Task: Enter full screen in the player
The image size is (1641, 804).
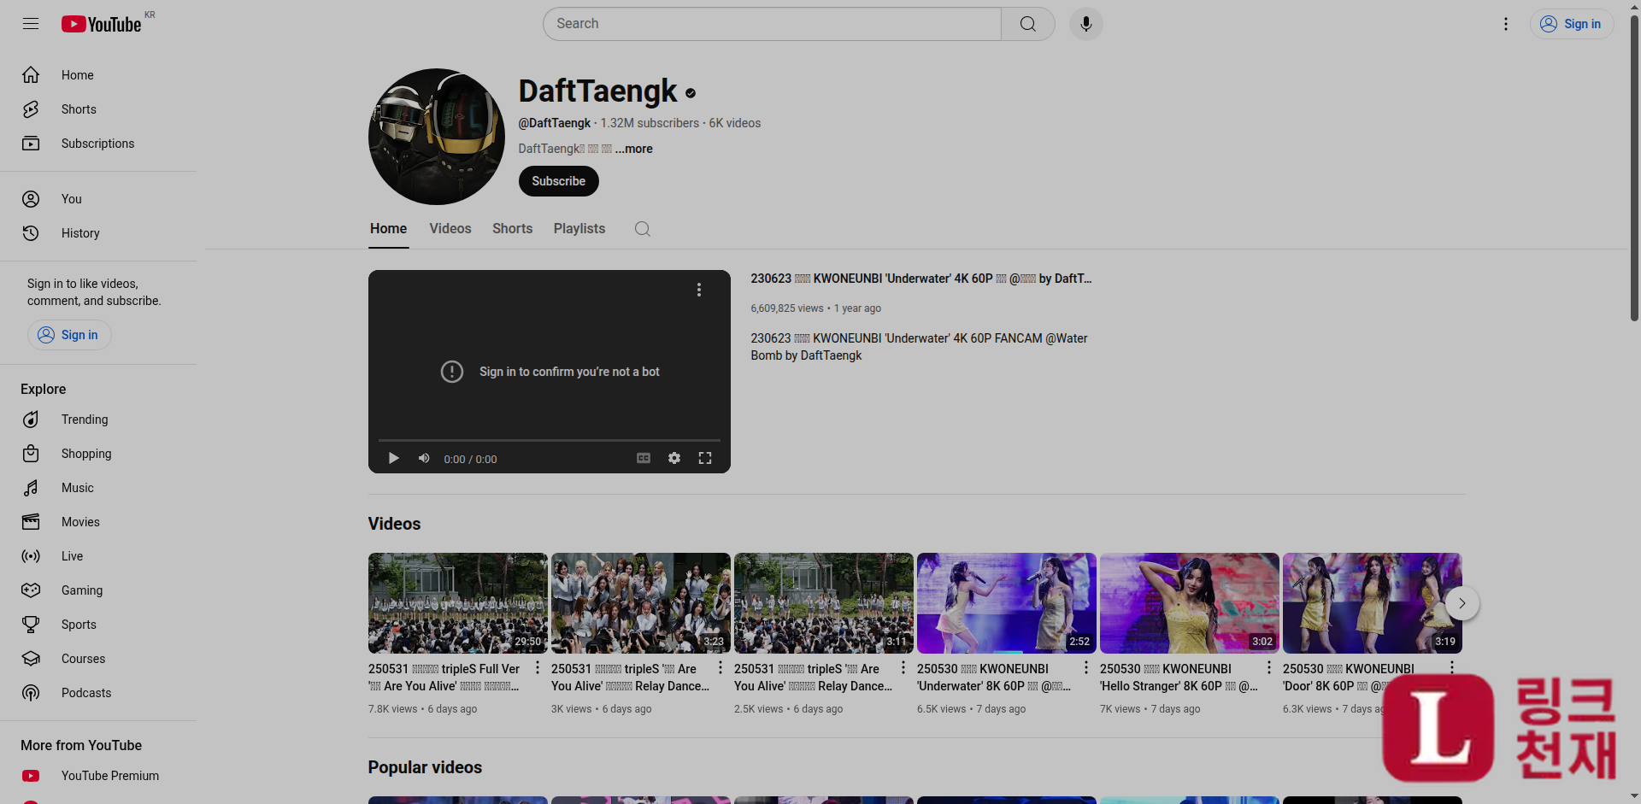Action: [705, 459]
